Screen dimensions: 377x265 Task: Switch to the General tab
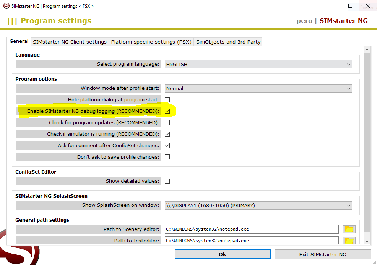[x=19, y=41]
